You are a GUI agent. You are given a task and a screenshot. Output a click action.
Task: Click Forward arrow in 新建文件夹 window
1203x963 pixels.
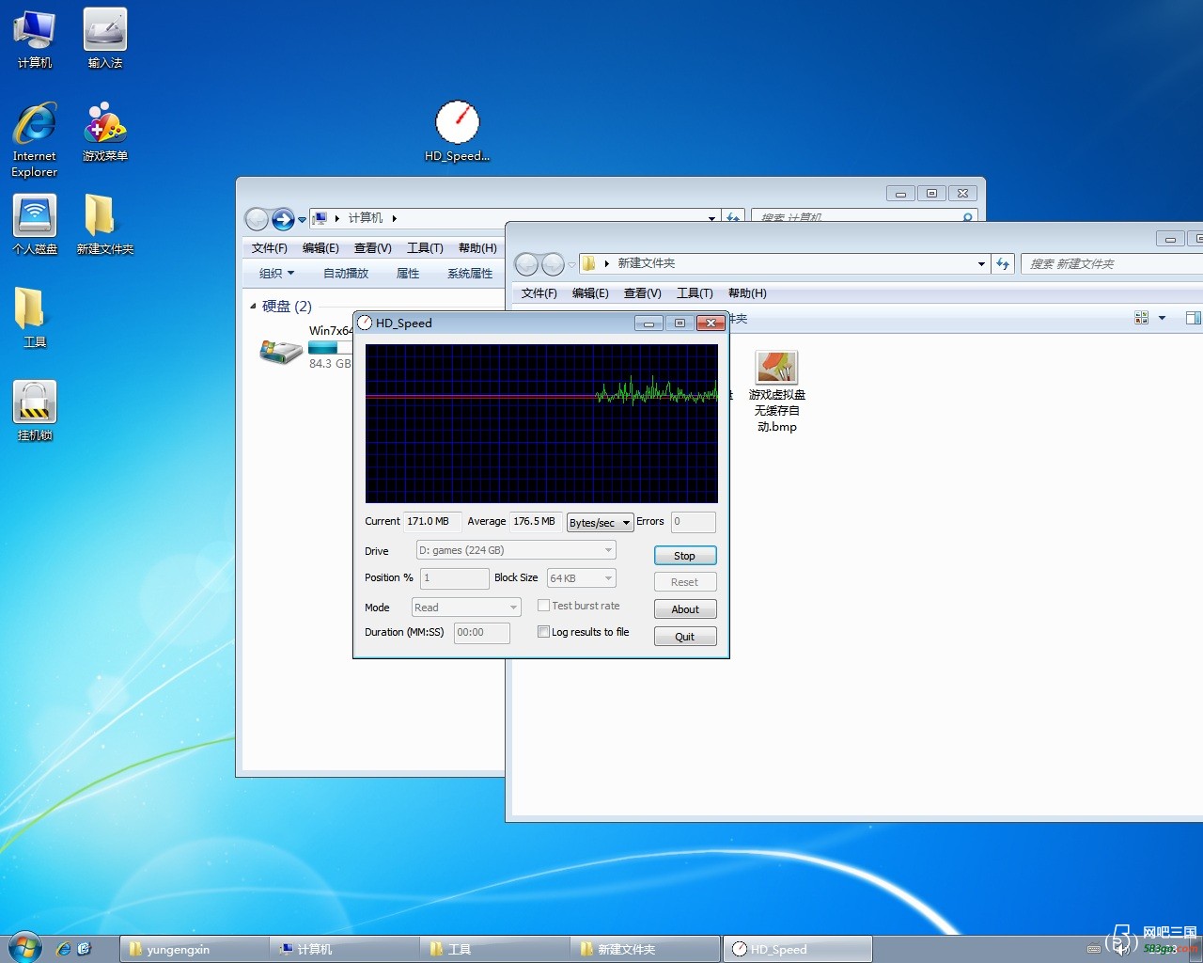coord(553,264)
